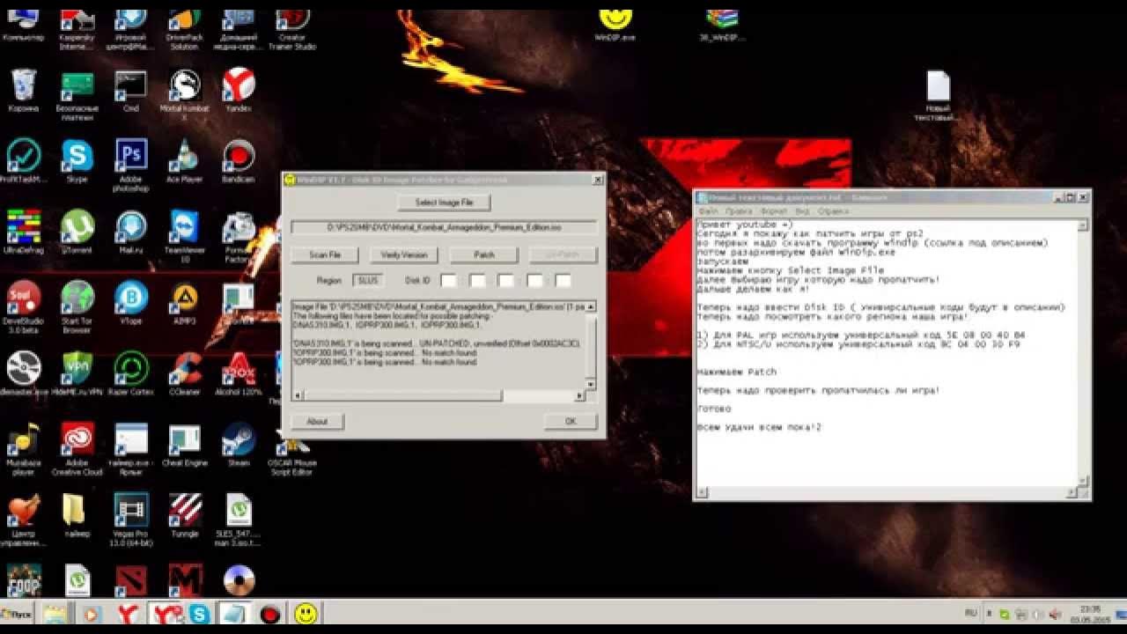Click the About button in WinDIP
The image size is (1127, 634).
click(x=317, y=422)
